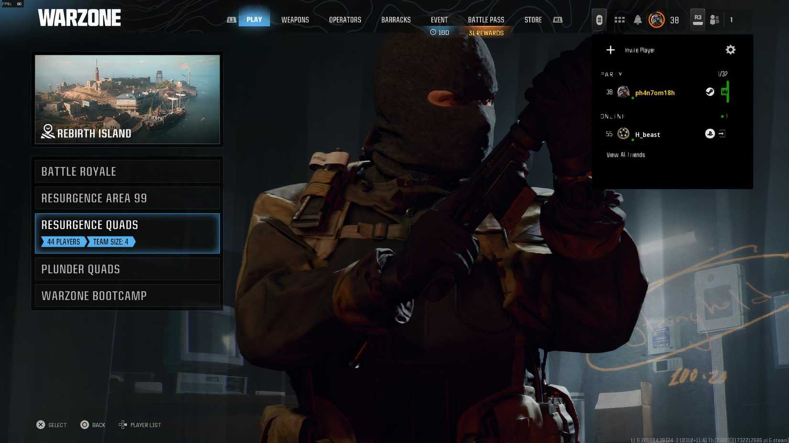Switch to the Weapons tab
Viewport: 789px width, 443px height.
(x=295, y=20)
